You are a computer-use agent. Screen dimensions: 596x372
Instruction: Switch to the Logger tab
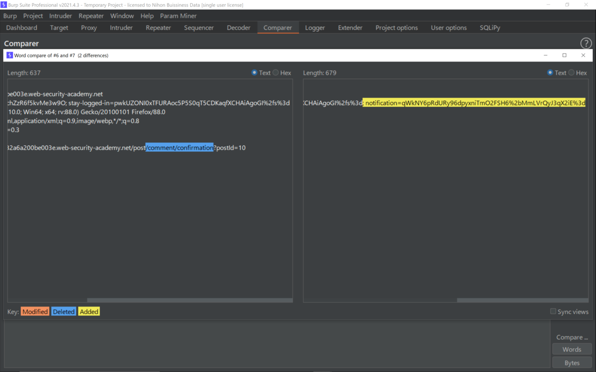coord(315,28)
